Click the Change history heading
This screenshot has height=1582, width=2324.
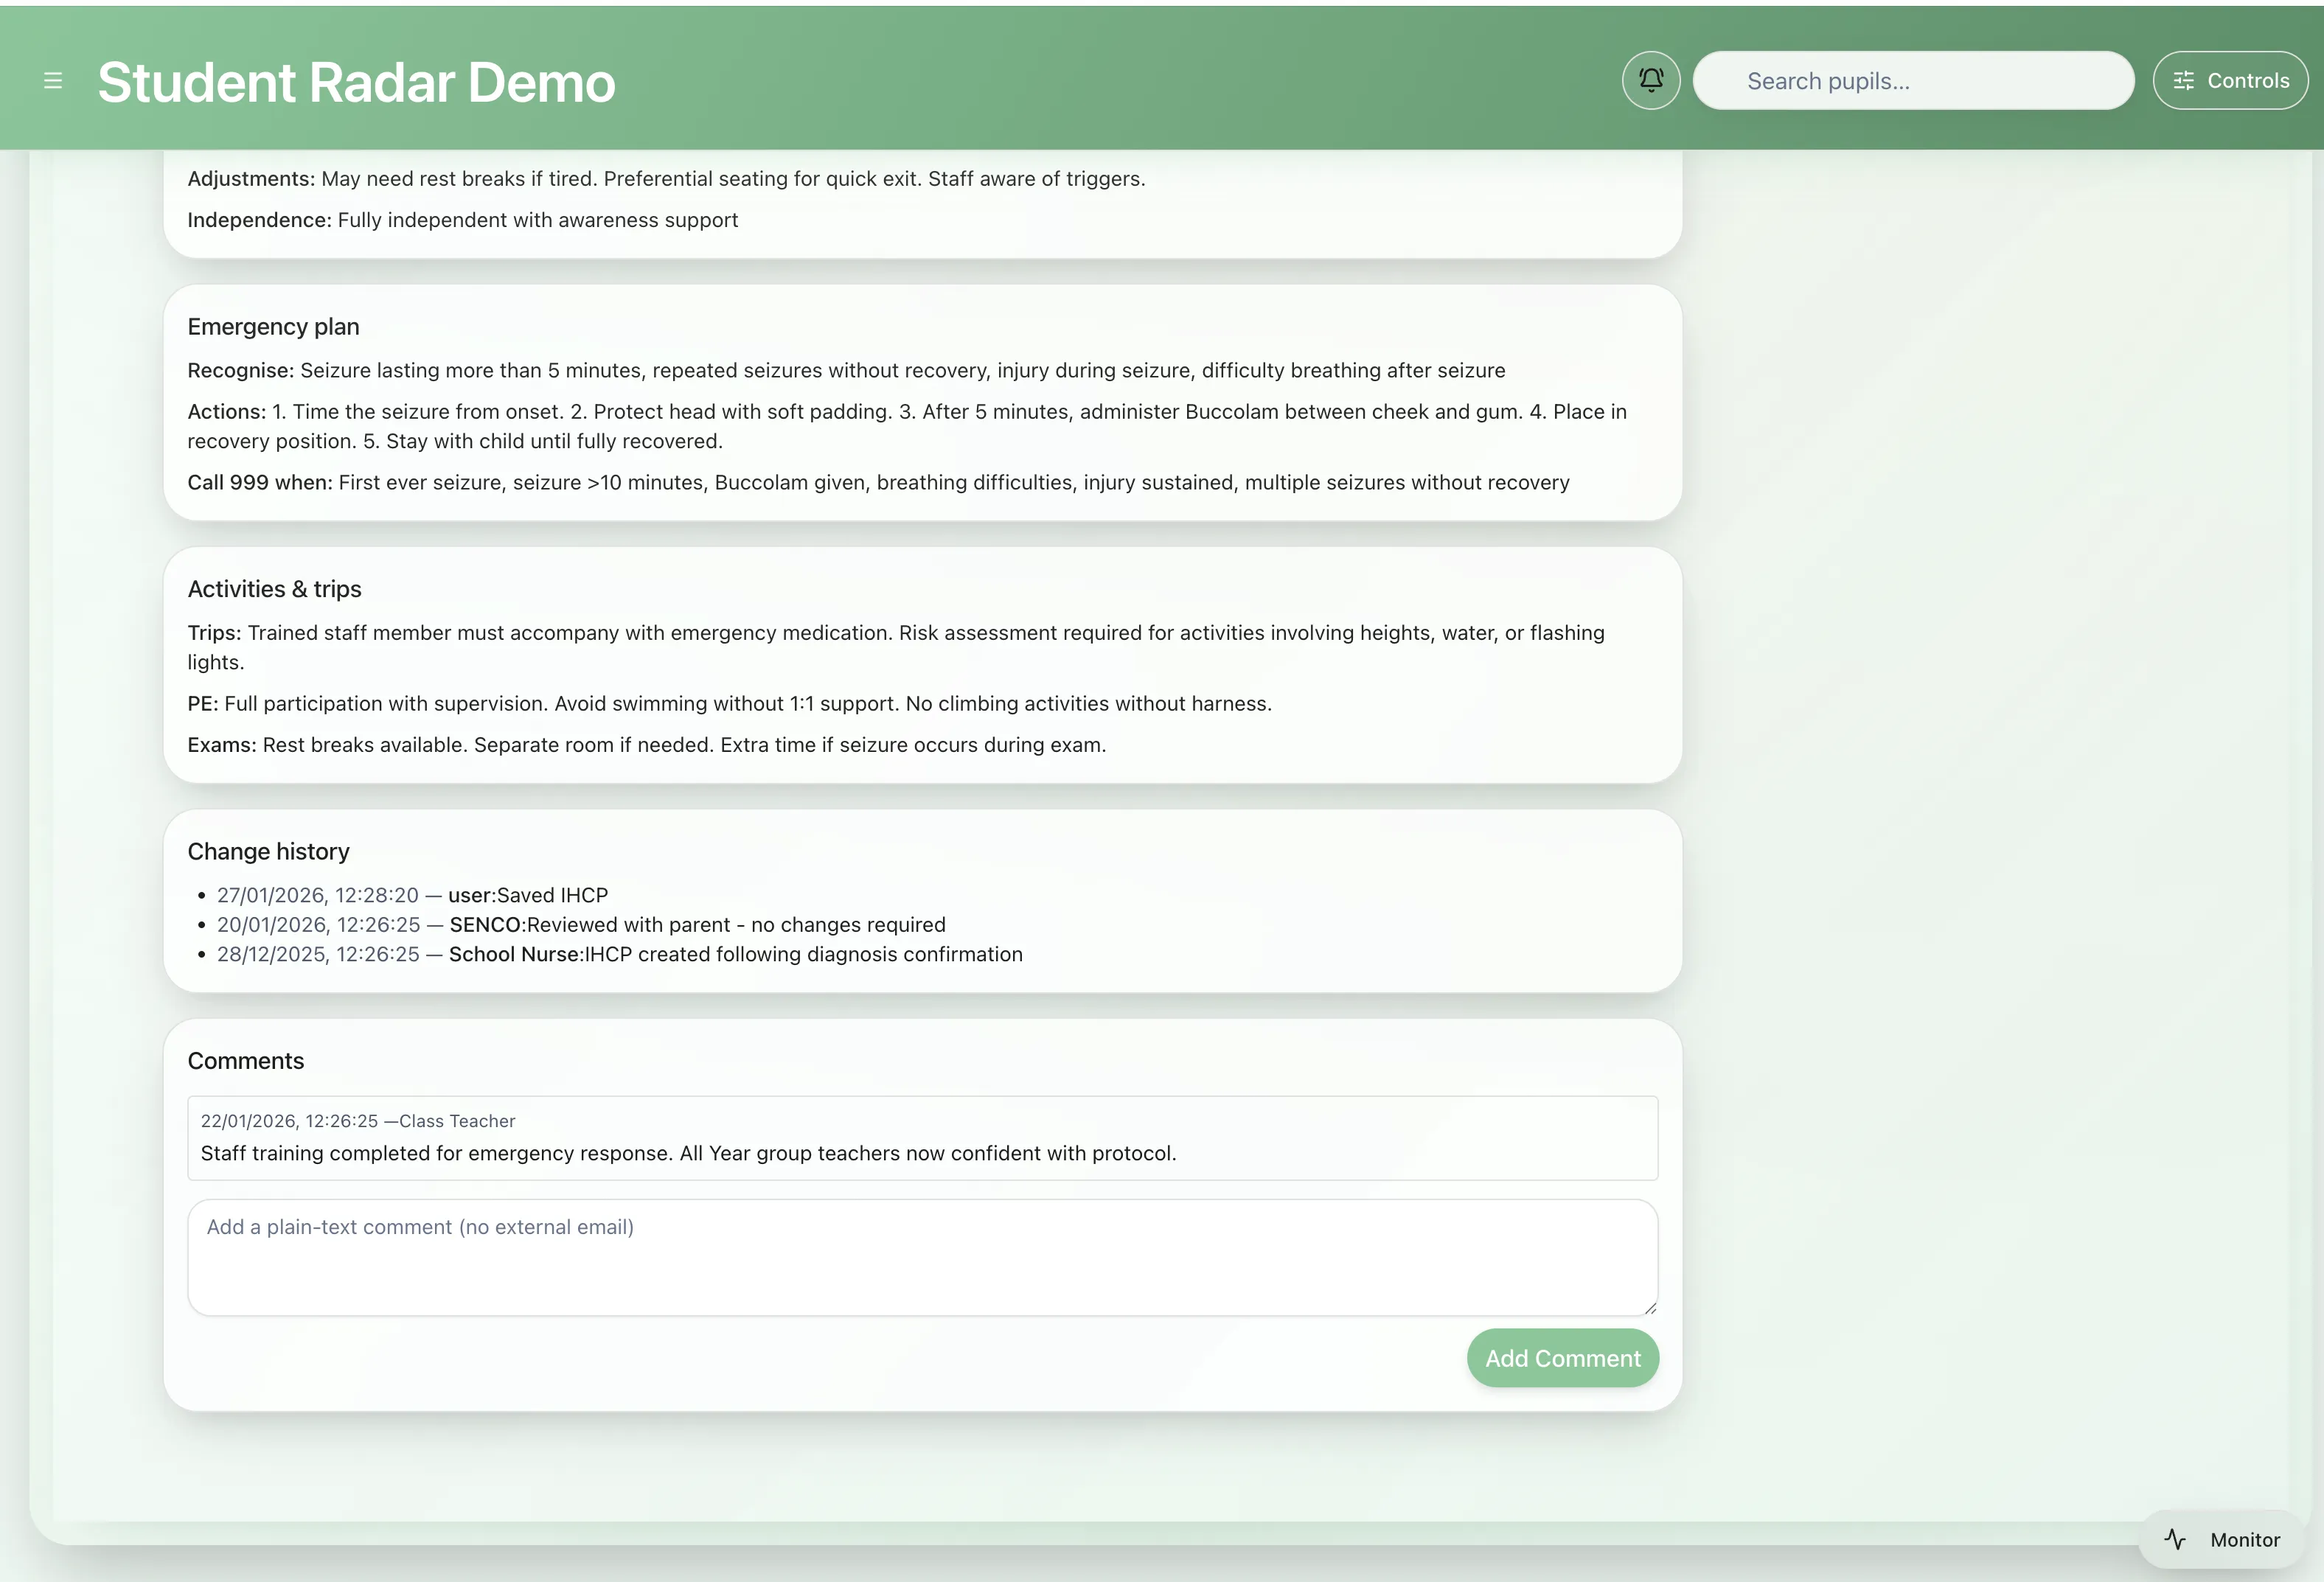268,851
